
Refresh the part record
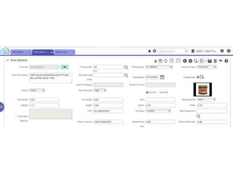[166, 61]
